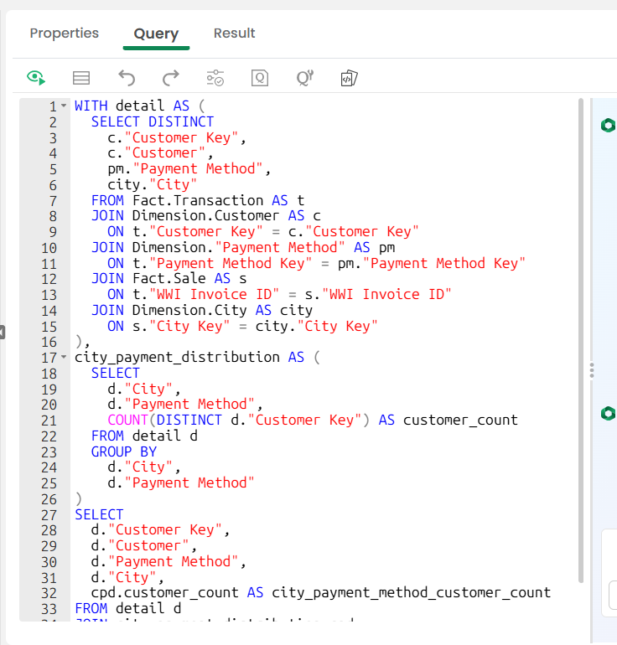Screen dimensions: 617x645
Task: Click 'pm."Payment Method Key"' on line 11
Action: point(432,263)
